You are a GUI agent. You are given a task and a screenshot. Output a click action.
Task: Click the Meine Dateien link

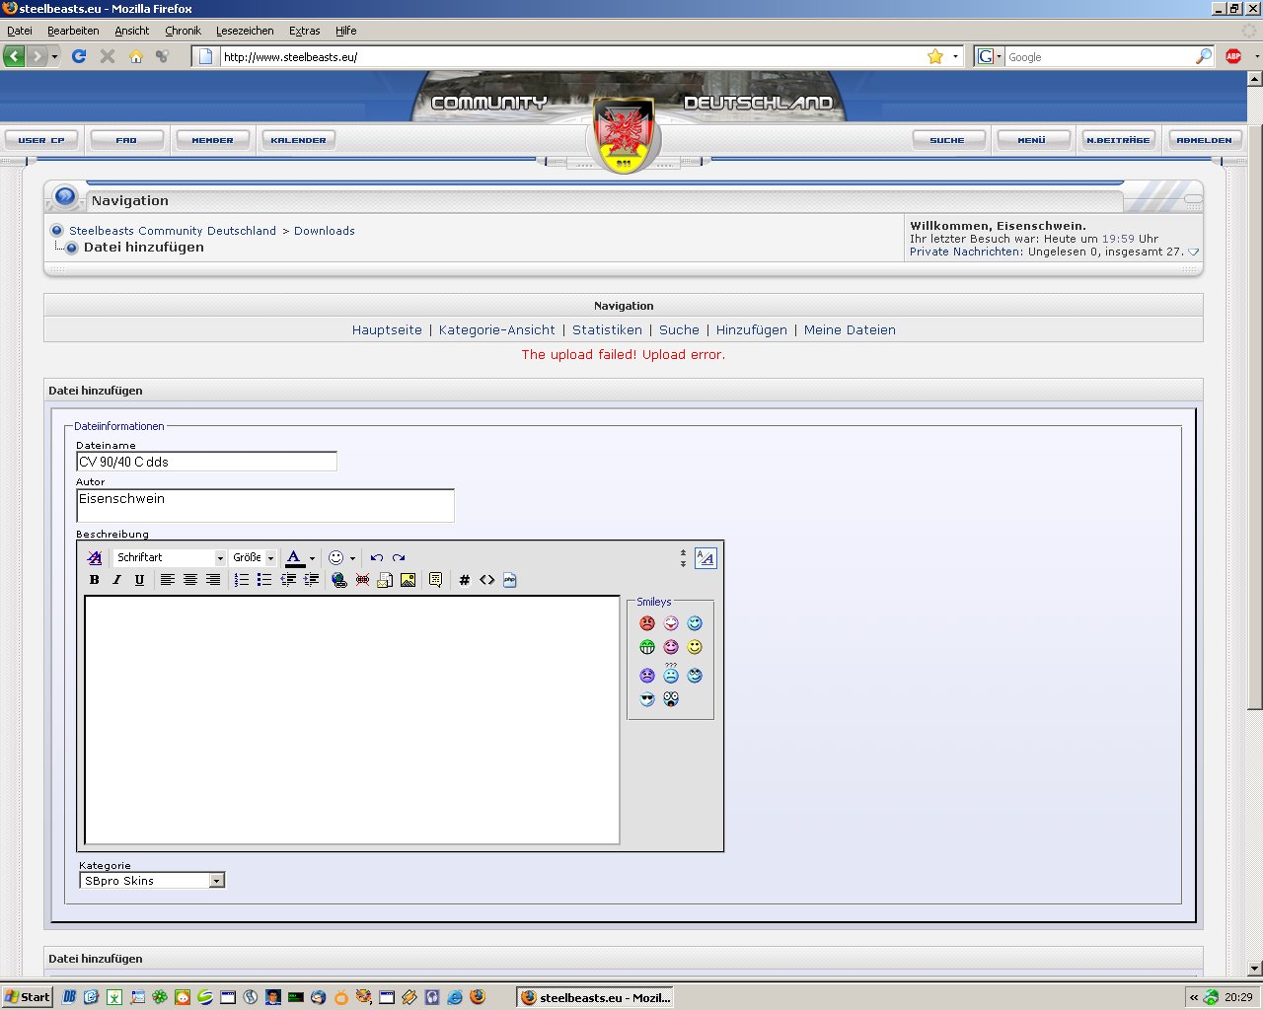click(850, 330)
